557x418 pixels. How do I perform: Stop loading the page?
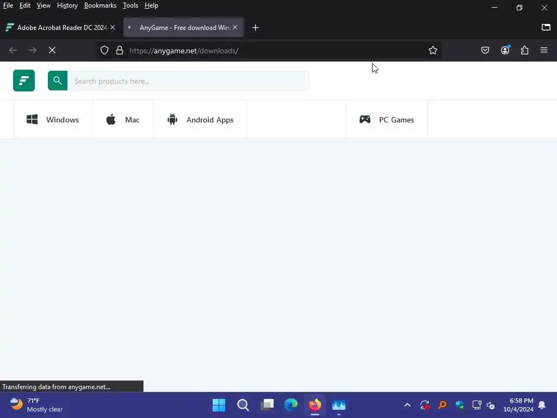52,51
